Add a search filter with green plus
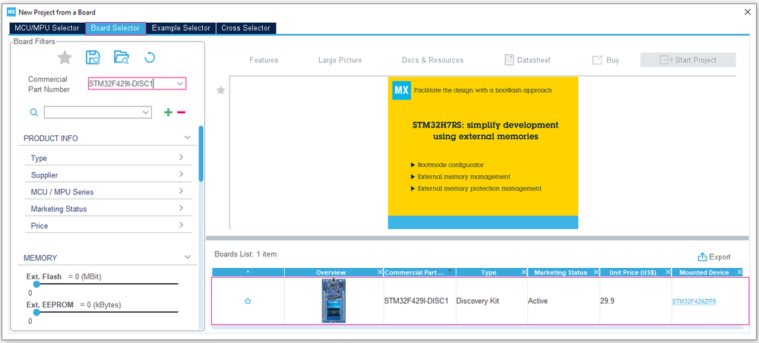Viewport: 759px width, 343px height. point(168,112)
